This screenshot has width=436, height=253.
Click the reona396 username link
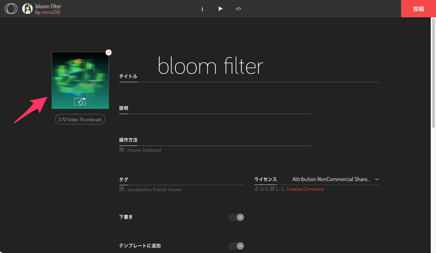coord(50,12)
